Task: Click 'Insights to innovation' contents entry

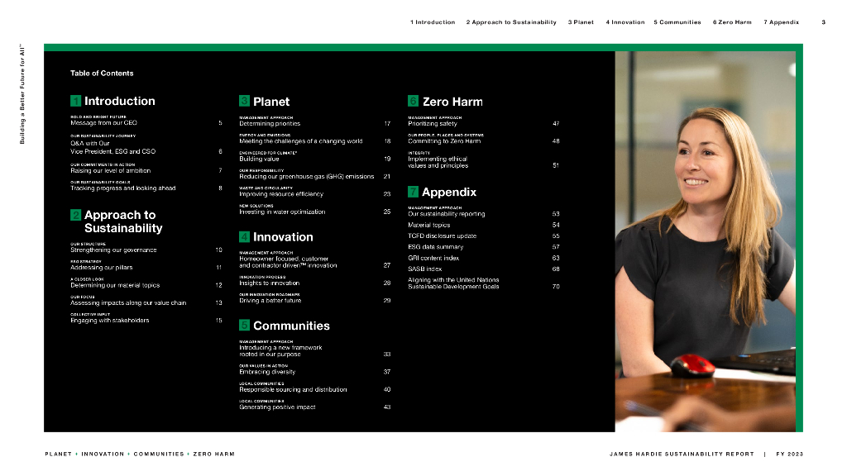Action: click(269, 283)
